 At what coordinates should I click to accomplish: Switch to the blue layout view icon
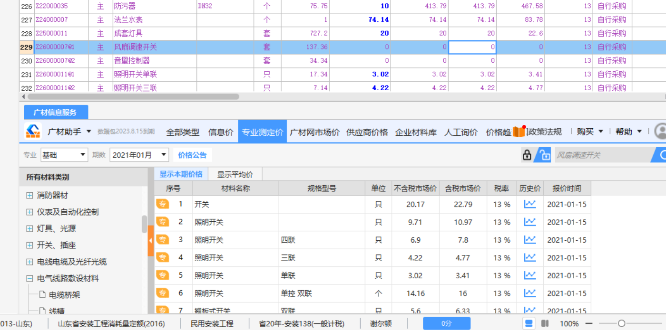(529, 323)
